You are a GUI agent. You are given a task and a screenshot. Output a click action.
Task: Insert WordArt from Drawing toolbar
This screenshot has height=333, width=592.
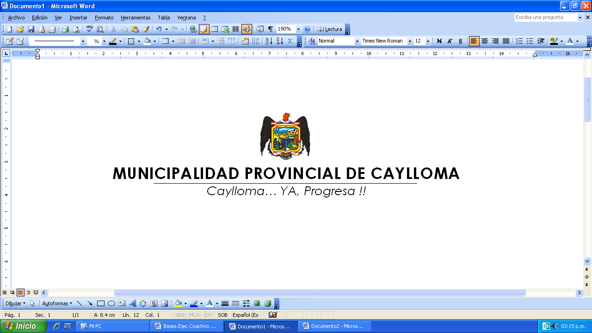133,304
